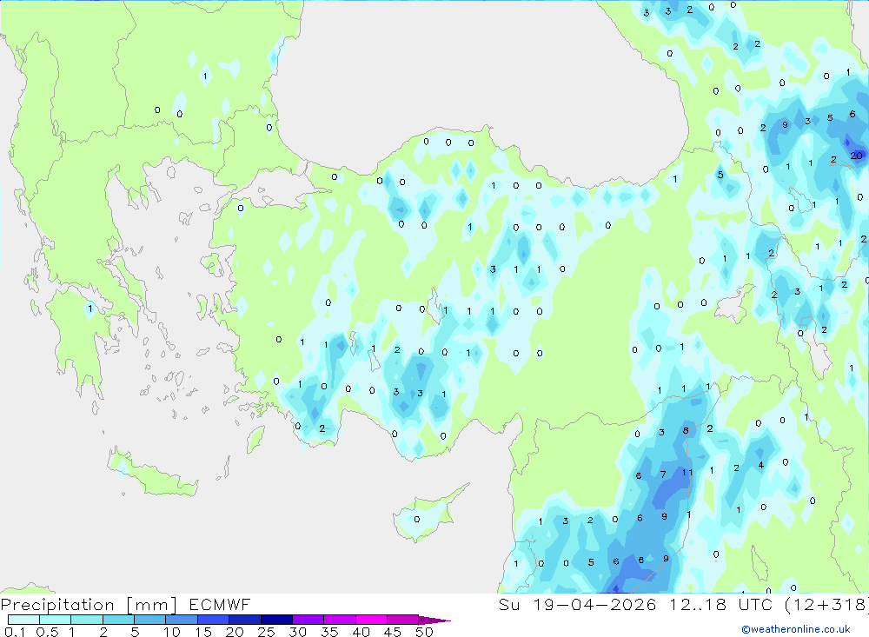Image resolution: width=869 pixels, height=637 pixels.
Task: Click the '(12+318)' forecast offset text
Action: pos(827,605)
